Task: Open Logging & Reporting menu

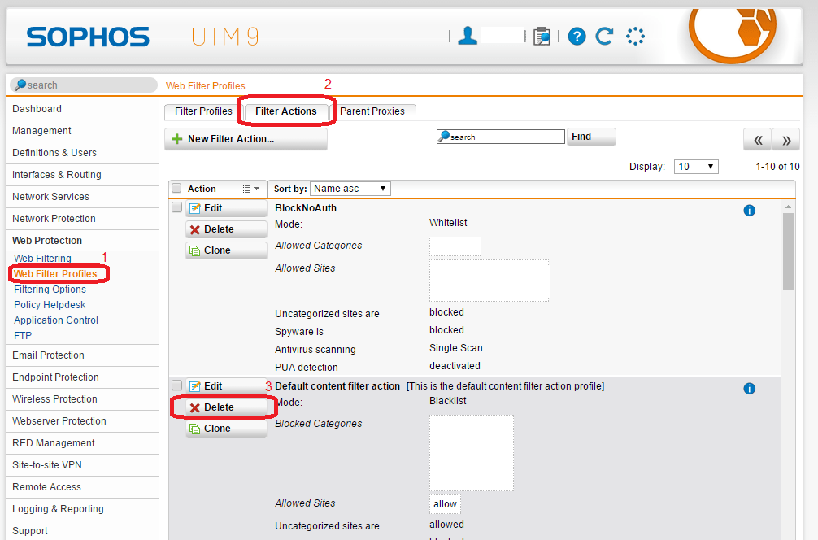Action: (x=82, y=508)
